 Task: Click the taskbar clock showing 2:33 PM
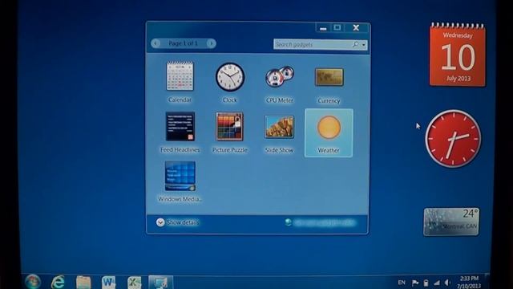pyautogui.click(x=469, y=282)
